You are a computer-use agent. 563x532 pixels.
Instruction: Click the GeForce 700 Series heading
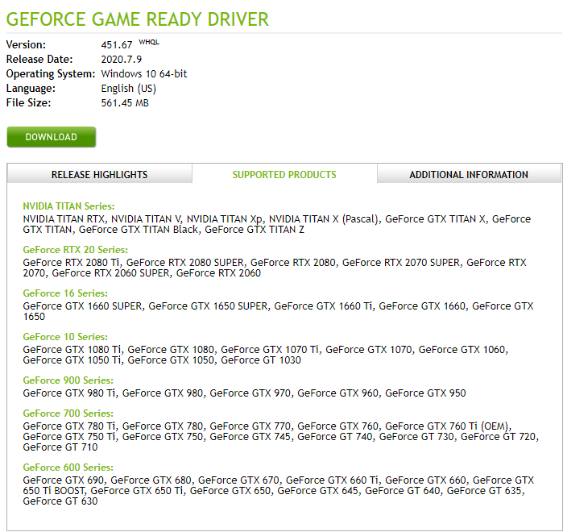coord(68,413)
